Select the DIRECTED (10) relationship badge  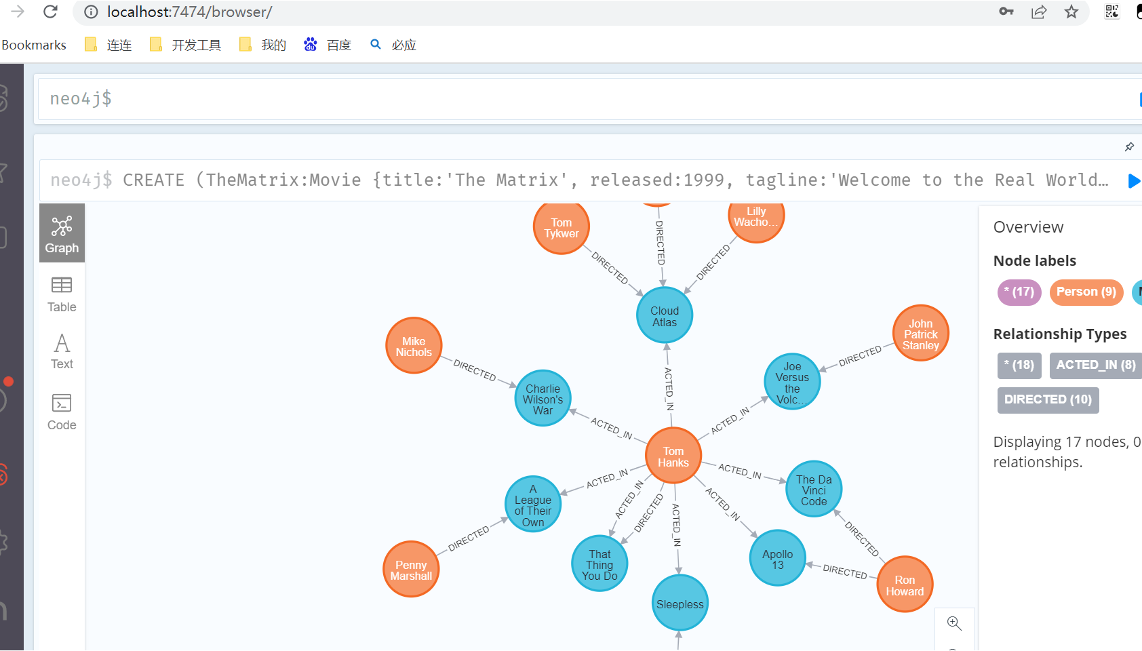click(1048, 400)
